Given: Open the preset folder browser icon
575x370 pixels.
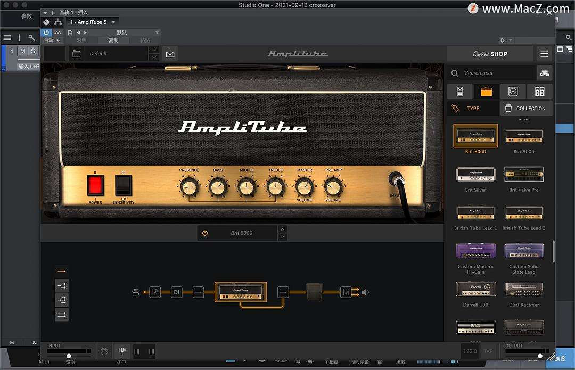Looking at the screenshot, I should (x=76, y=54).
